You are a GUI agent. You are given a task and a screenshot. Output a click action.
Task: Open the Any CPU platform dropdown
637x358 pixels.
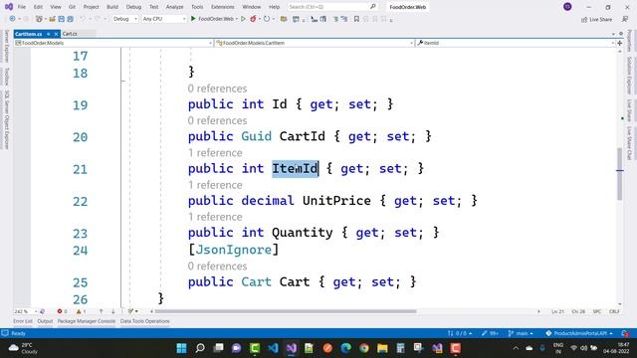click(163, 19)
